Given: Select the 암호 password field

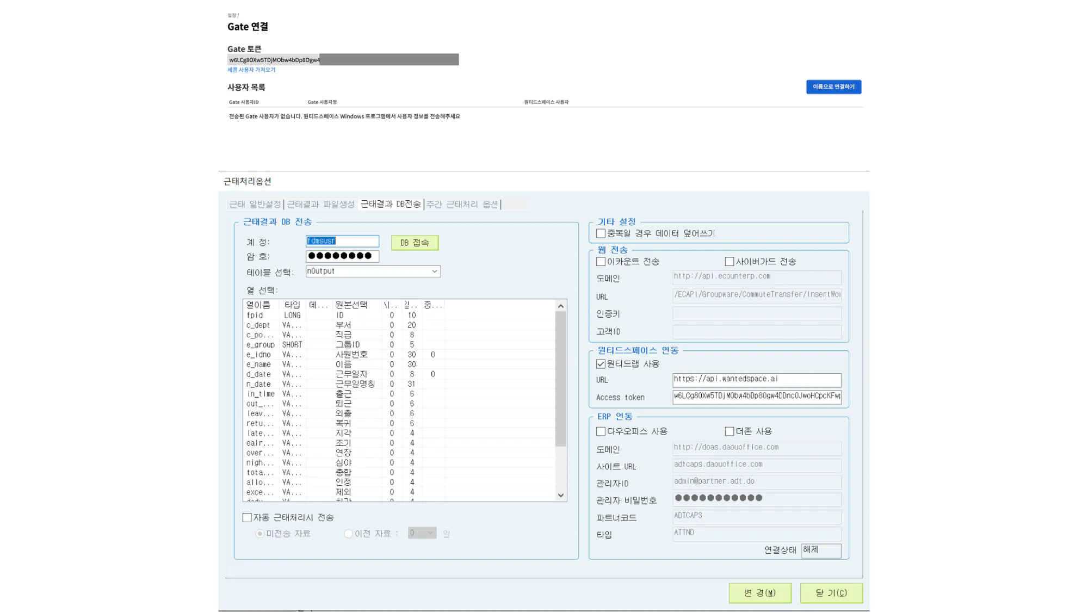Looking at the screenshot, I should [x=342, y=256].
